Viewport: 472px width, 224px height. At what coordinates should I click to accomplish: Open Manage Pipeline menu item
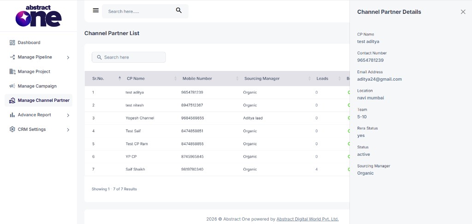[35, 57]
